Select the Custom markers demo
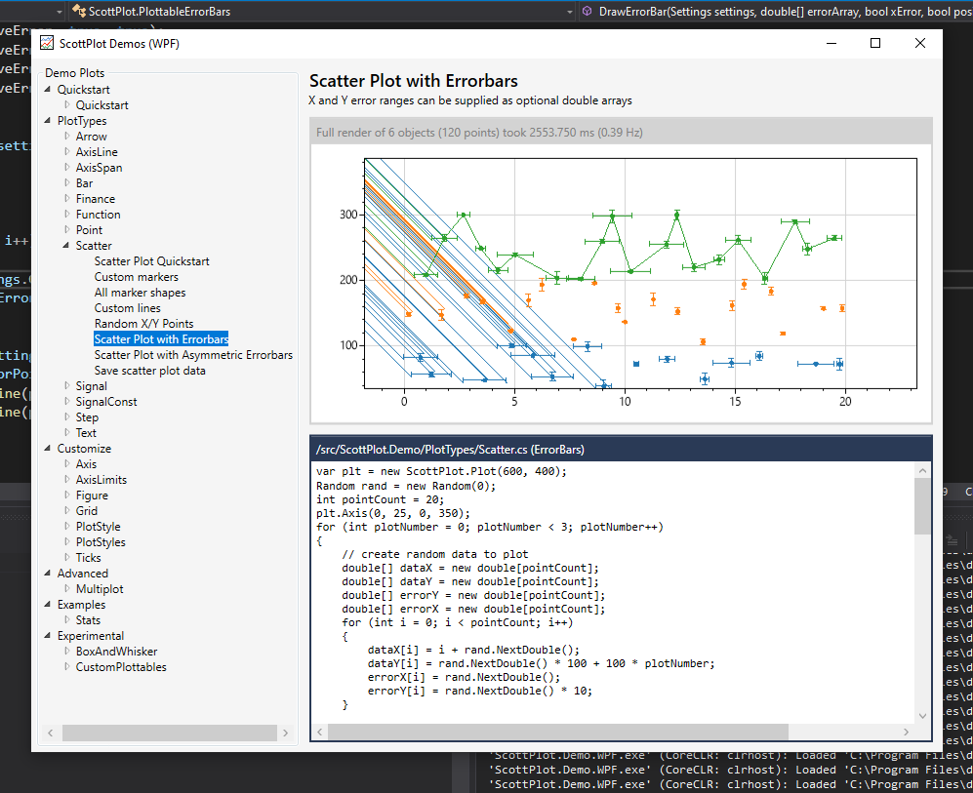Screen dimensions: 973x793 pyautogui.click(x=136, y=276)
